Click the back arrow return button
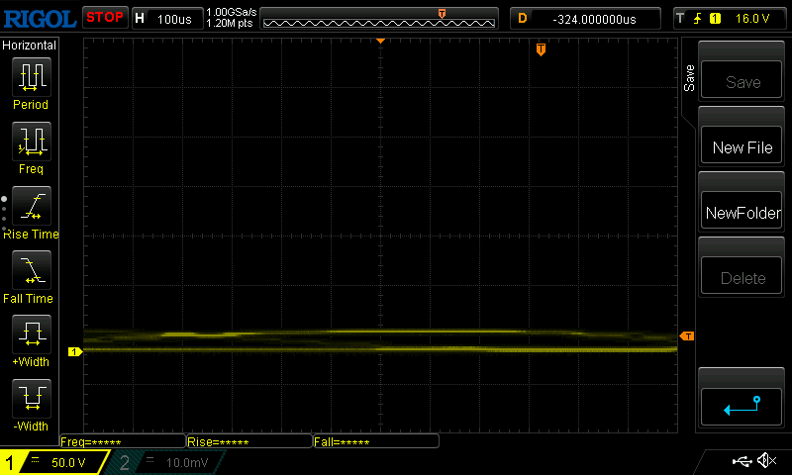 [x=742, y=407]
